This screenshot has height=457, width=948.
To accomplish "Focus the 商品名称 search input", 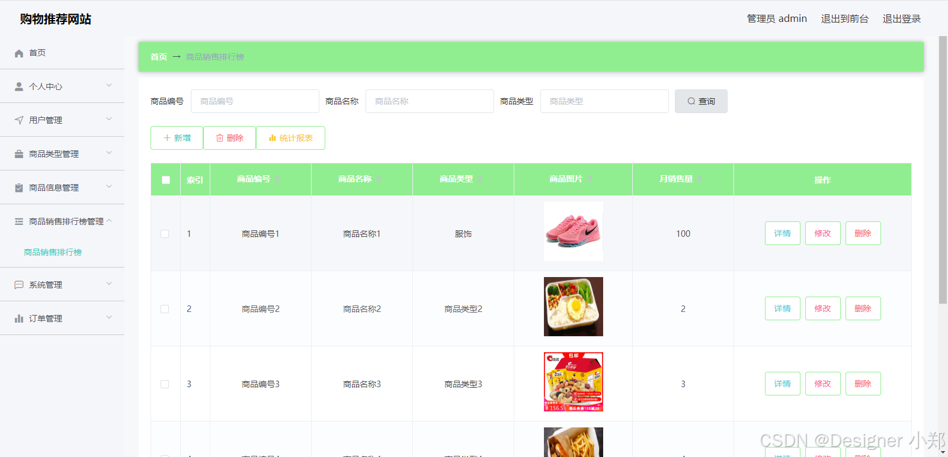I will 430,101.
